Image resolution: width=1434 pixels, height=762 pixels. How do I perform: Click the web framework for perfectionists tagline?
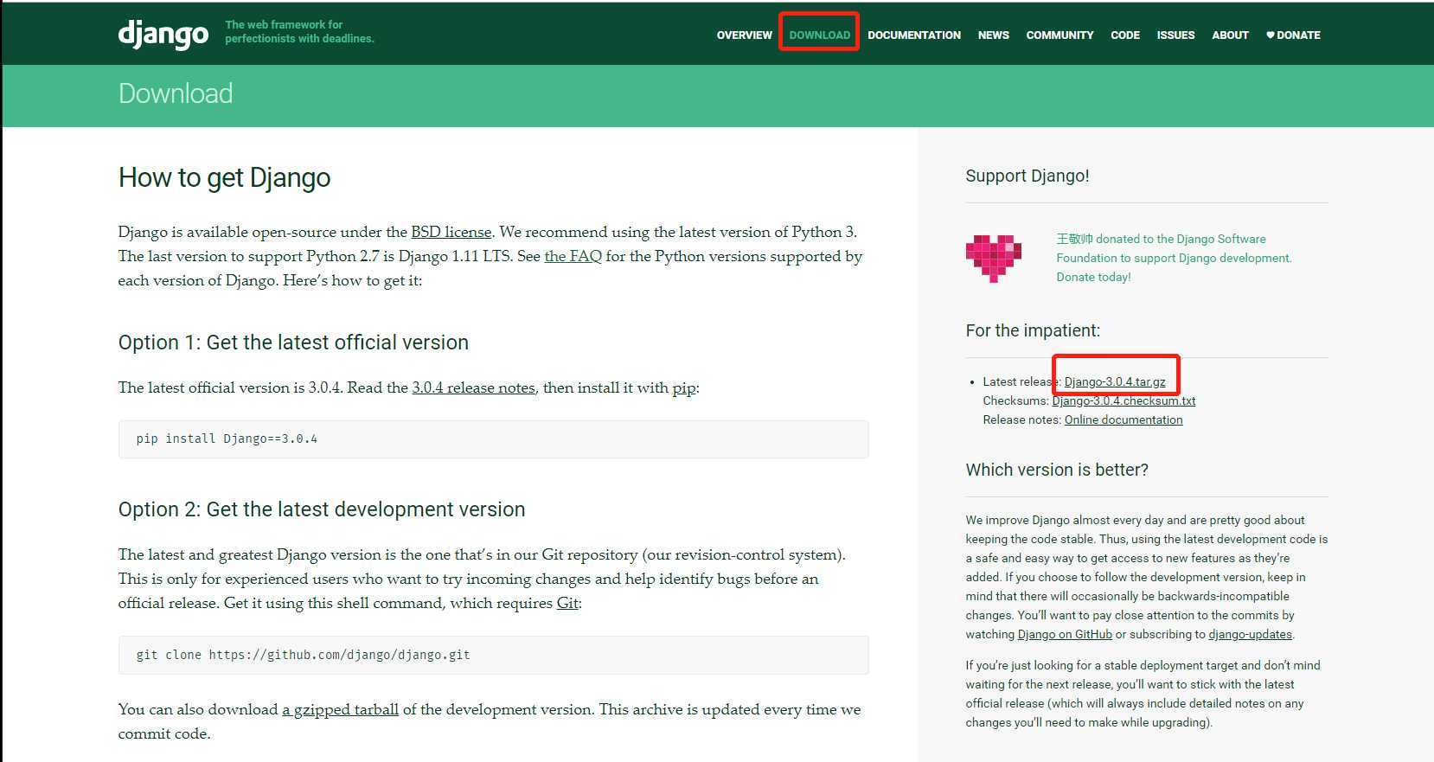[299, 31]
